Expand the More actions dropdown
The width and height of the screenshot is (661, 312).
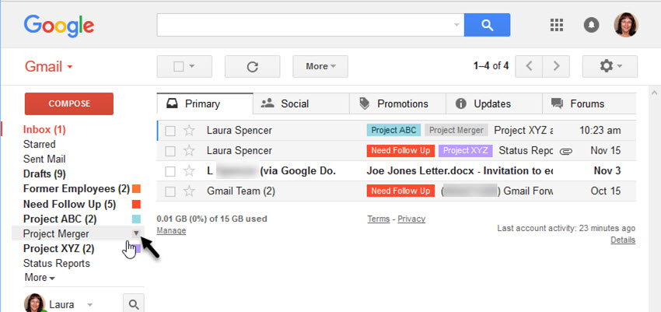point(320,66)
